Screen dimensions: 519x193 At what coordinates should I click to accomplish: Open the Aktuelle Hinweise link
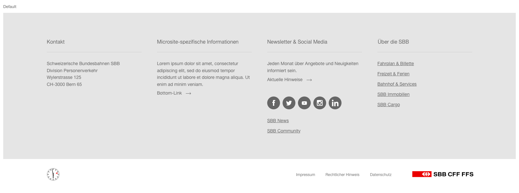(285, 80)
